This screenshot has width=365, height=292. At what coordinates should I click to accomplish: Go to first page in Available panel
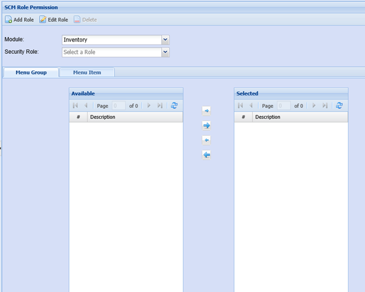(x=75, y=106)
